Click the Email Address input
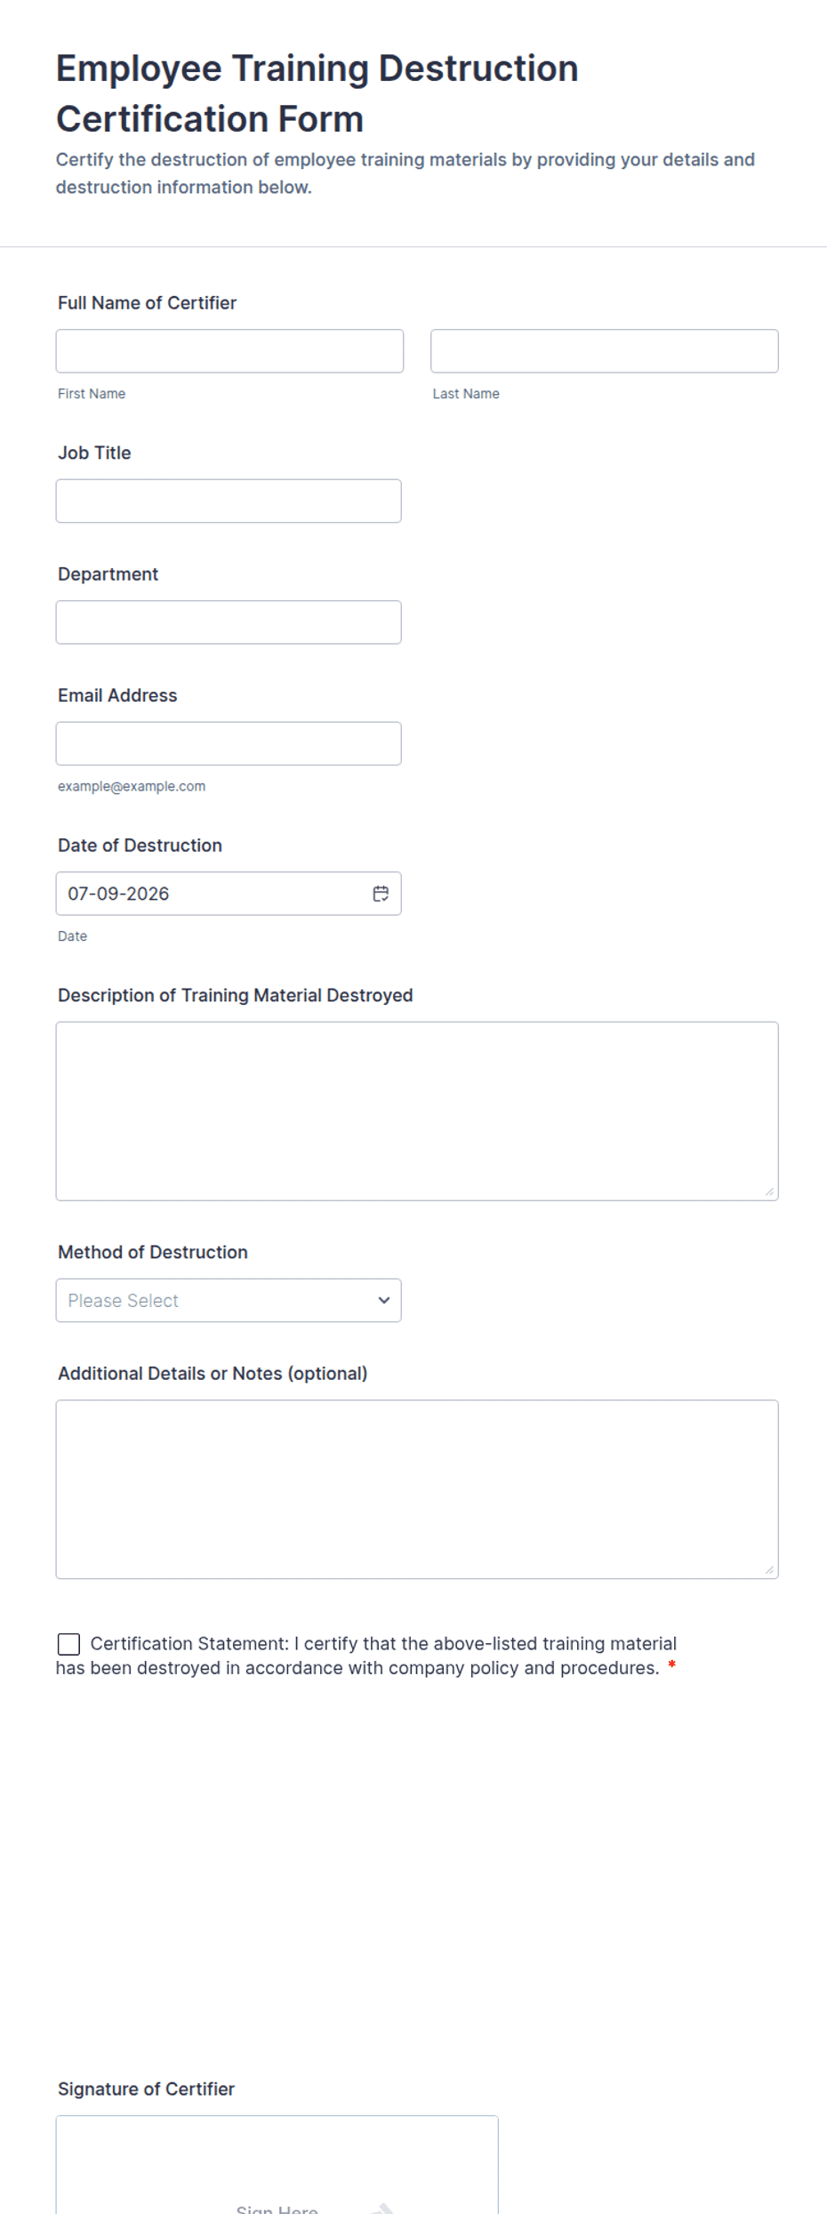The width and height of the screenshot is (827, 2214). coord(229,743)
